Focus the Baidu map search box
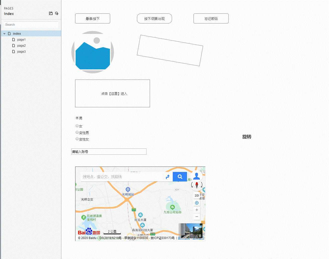 [122, 177]
